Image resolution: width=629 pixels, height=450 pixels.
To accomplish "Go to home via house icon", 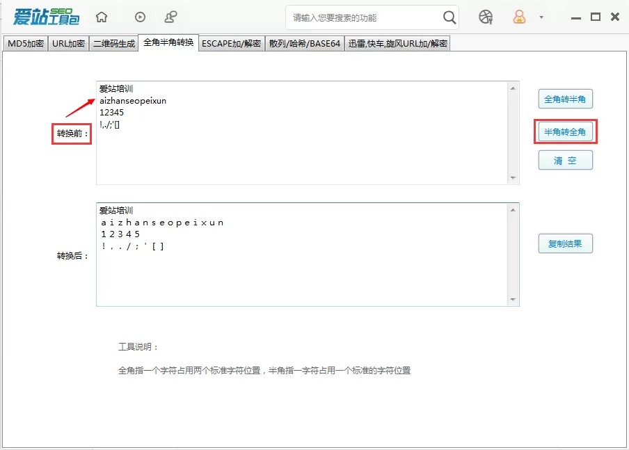I will pos(102,17).
